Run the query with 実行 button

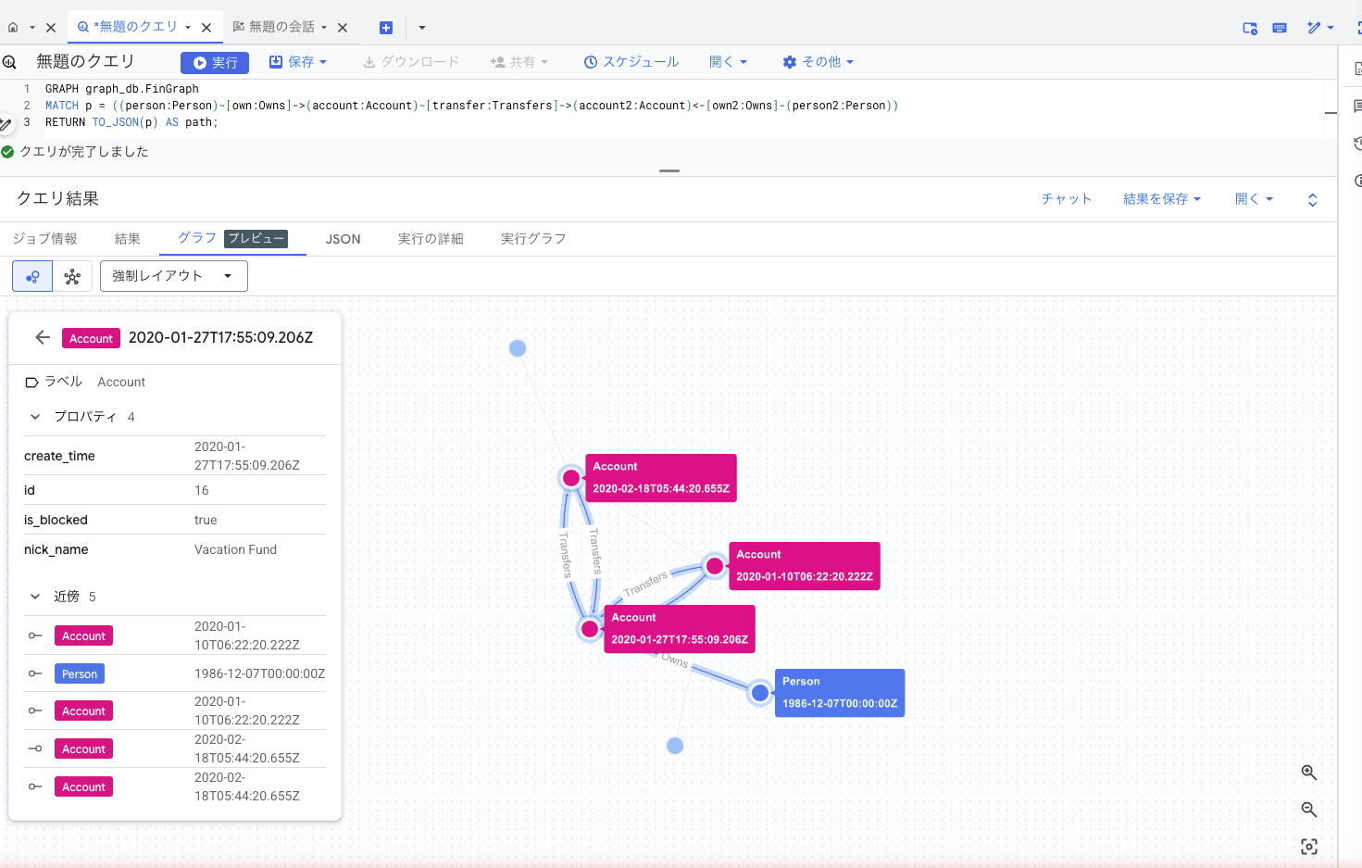click(215, 62)
